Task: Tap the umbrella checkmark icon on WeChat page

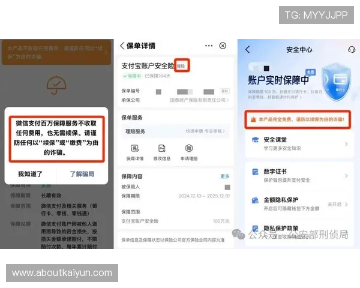Action: (56, 85)
